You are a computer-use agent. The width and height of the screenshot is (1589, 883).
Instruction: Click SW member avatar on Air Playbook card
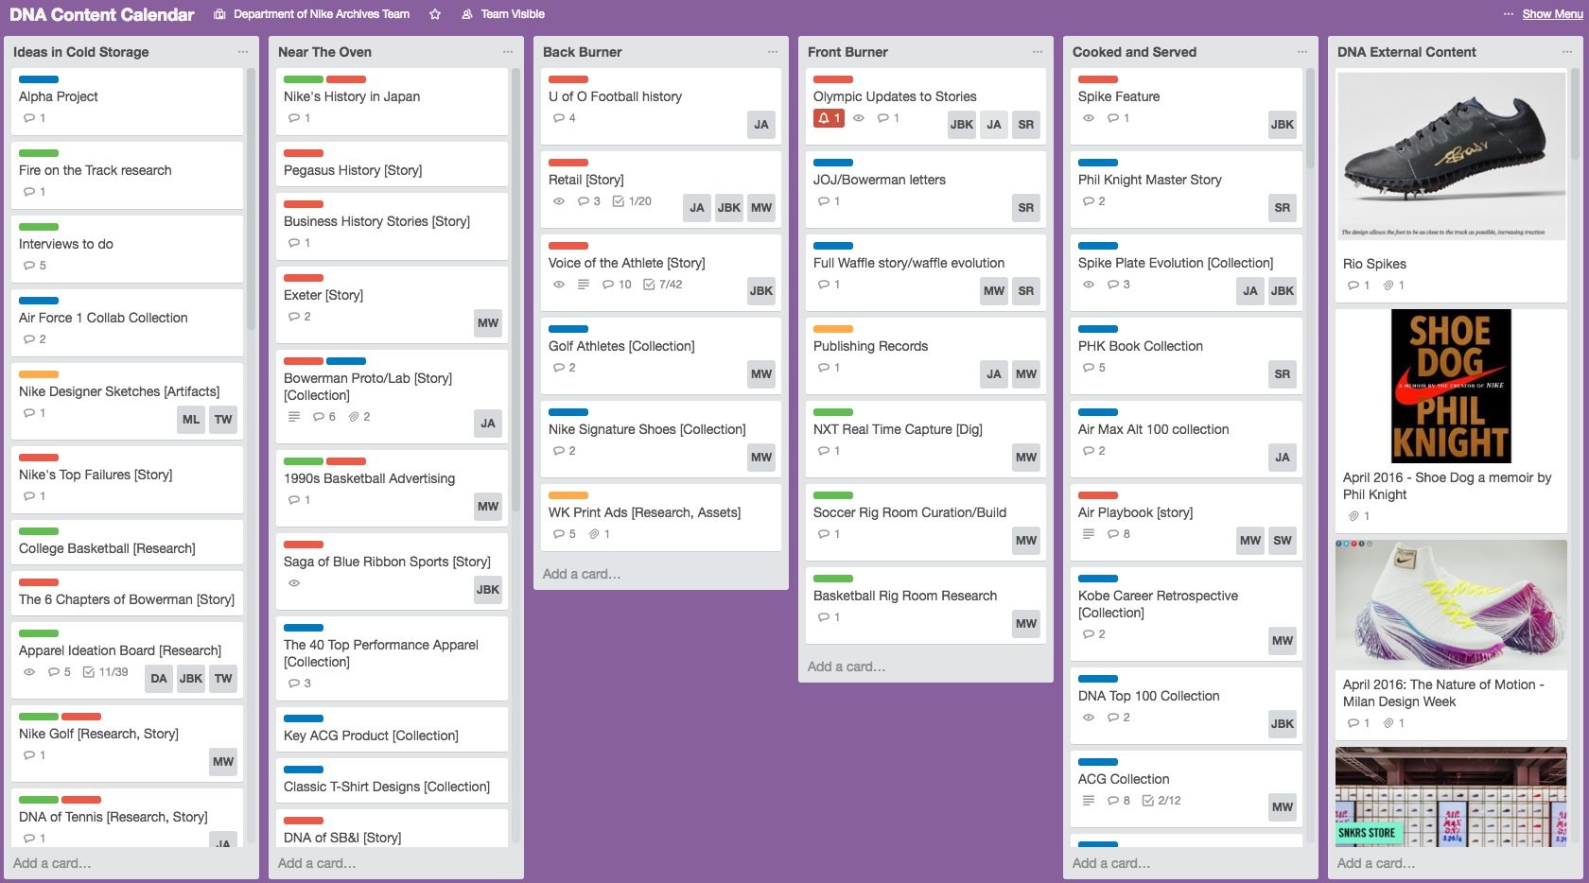1283,541
